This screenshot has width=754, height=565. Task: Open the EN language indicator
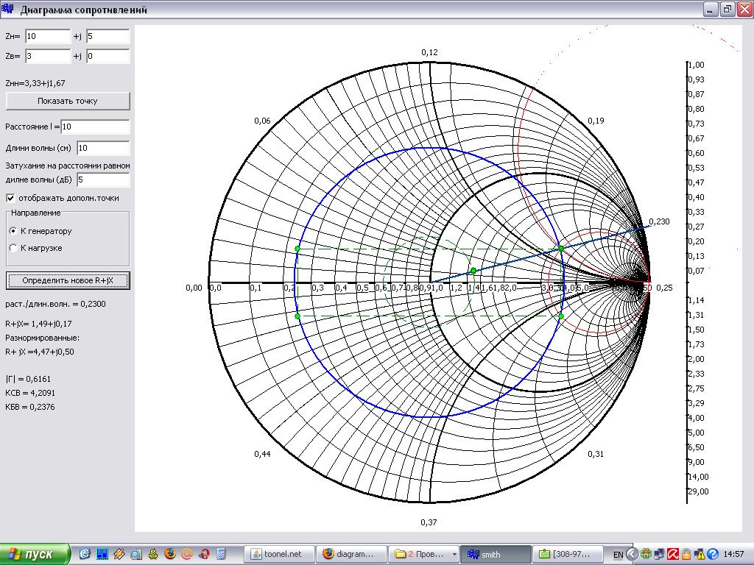click(618, 554)
